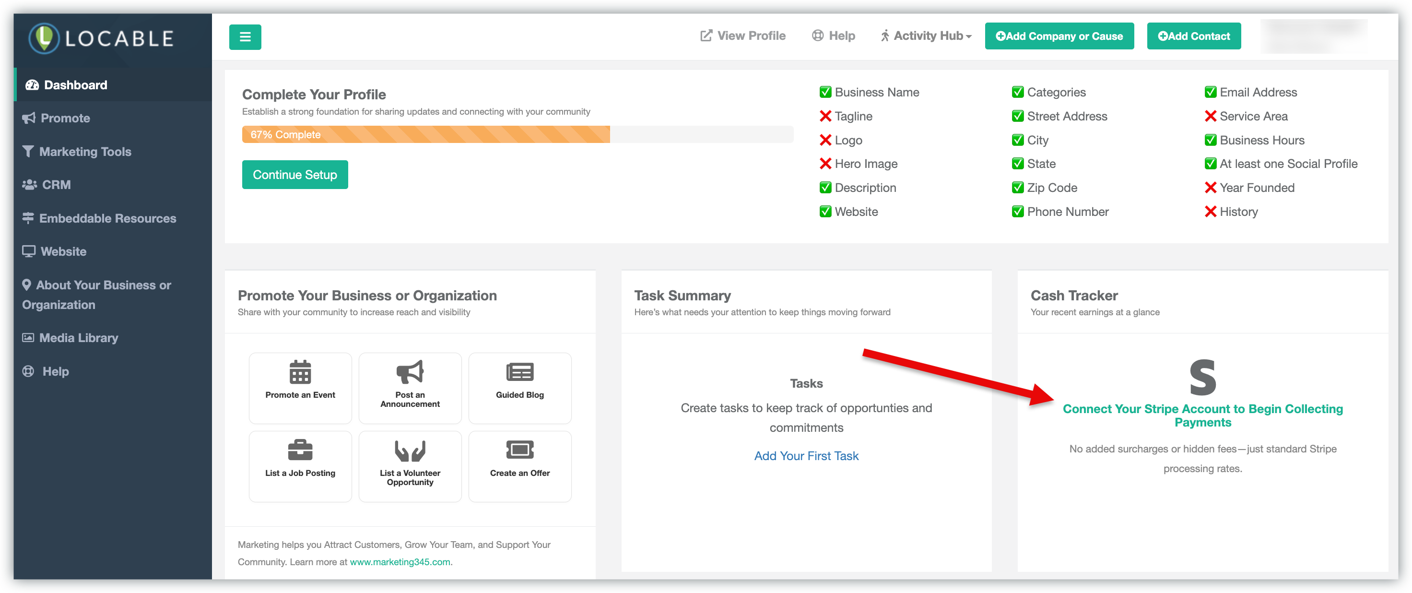1412x593 pixels.
Task: Open the Guided Blog tile icon
Action: (x=519, y=372)
